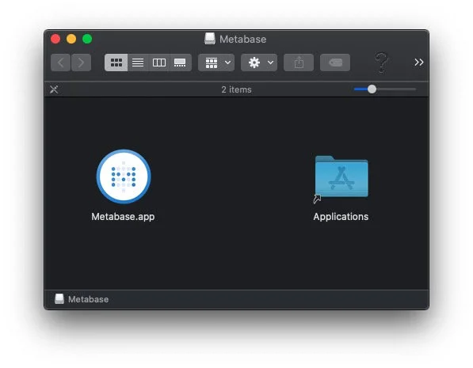Select the Metabase.app application icon
Viewport: 473px width, 368px height.
coord(124,176)
